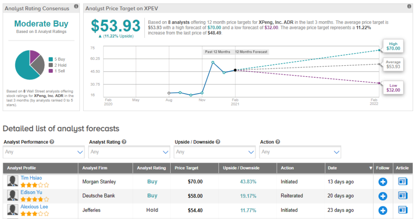Open Tim Hsiao analyst profile link
The image size is (418, 219).
click(x=31, y=178)
